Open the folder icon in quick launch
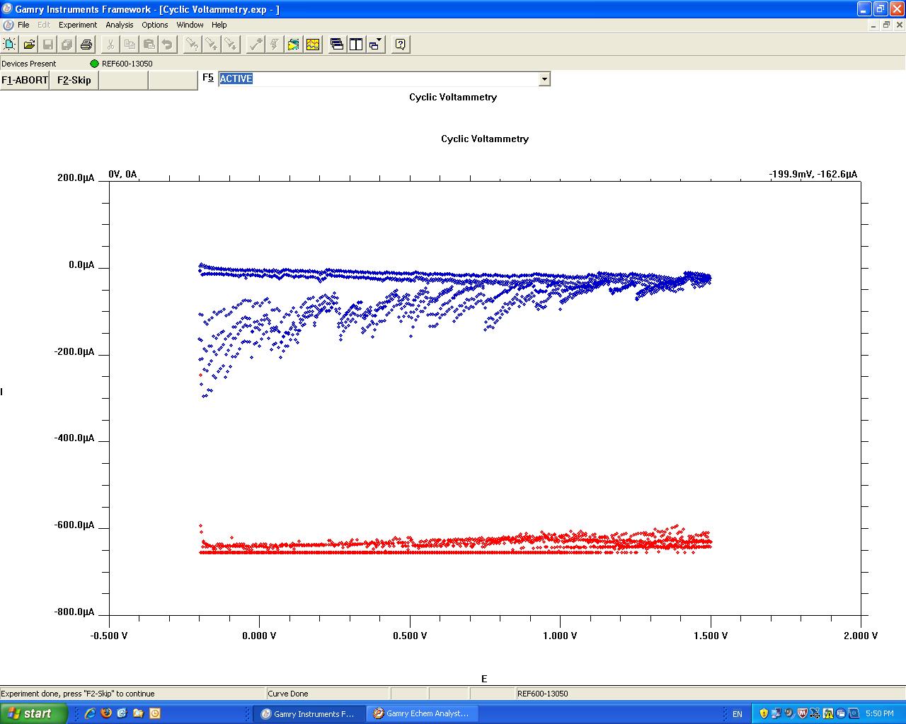This screenshot has width=906, height=724. 138,713
